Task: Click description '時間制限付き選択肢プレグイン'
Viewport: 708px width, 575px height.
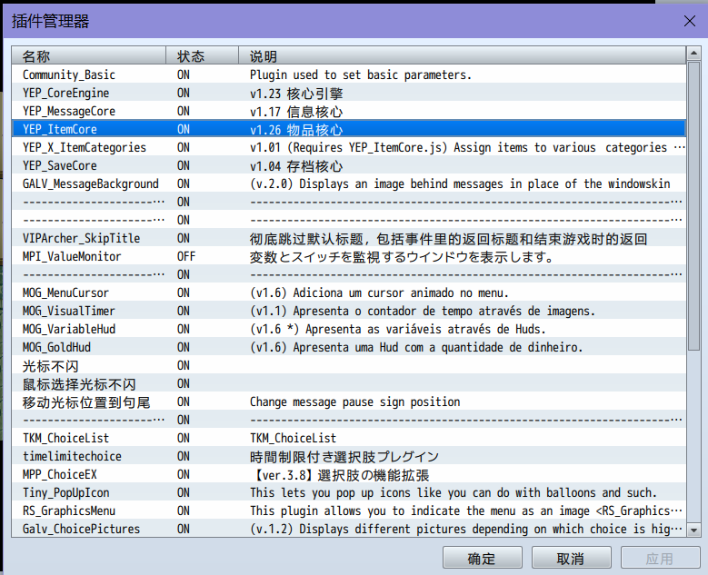Action: click(344, 457)
